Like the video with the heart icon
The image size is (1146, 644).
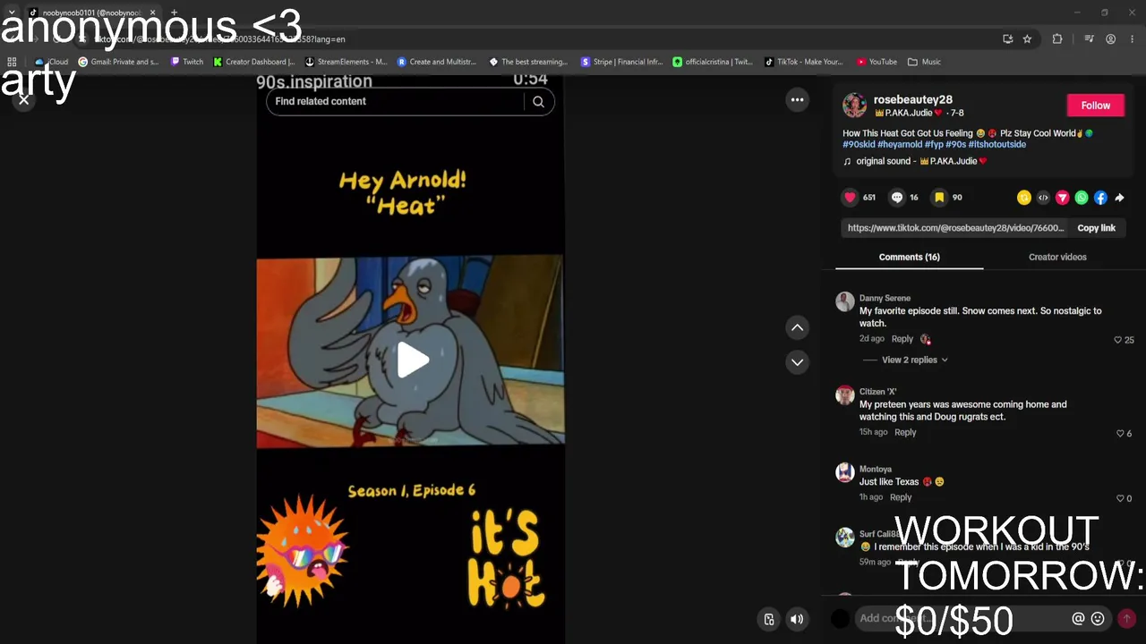tap(850, 198)
